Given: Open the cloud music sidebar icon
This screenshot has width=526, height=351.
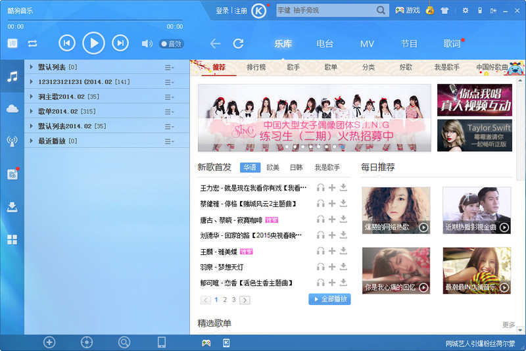Looking at the screenshot, I should (12, 108).
